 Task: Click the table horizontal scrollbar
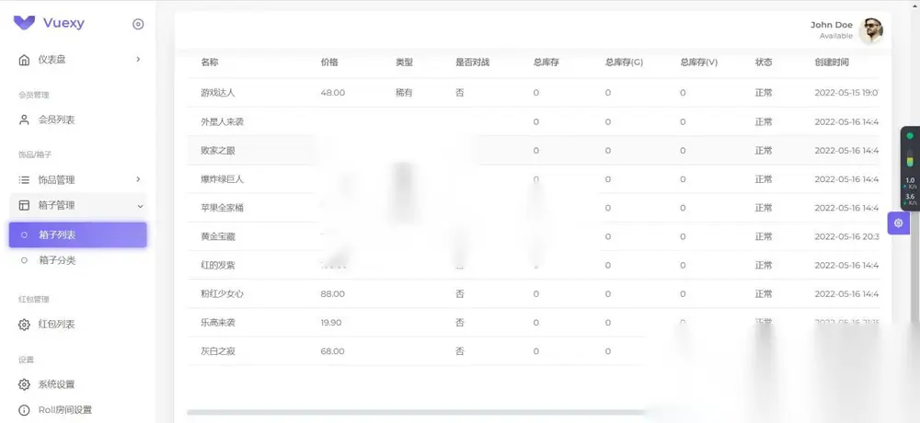pos(416,413)
